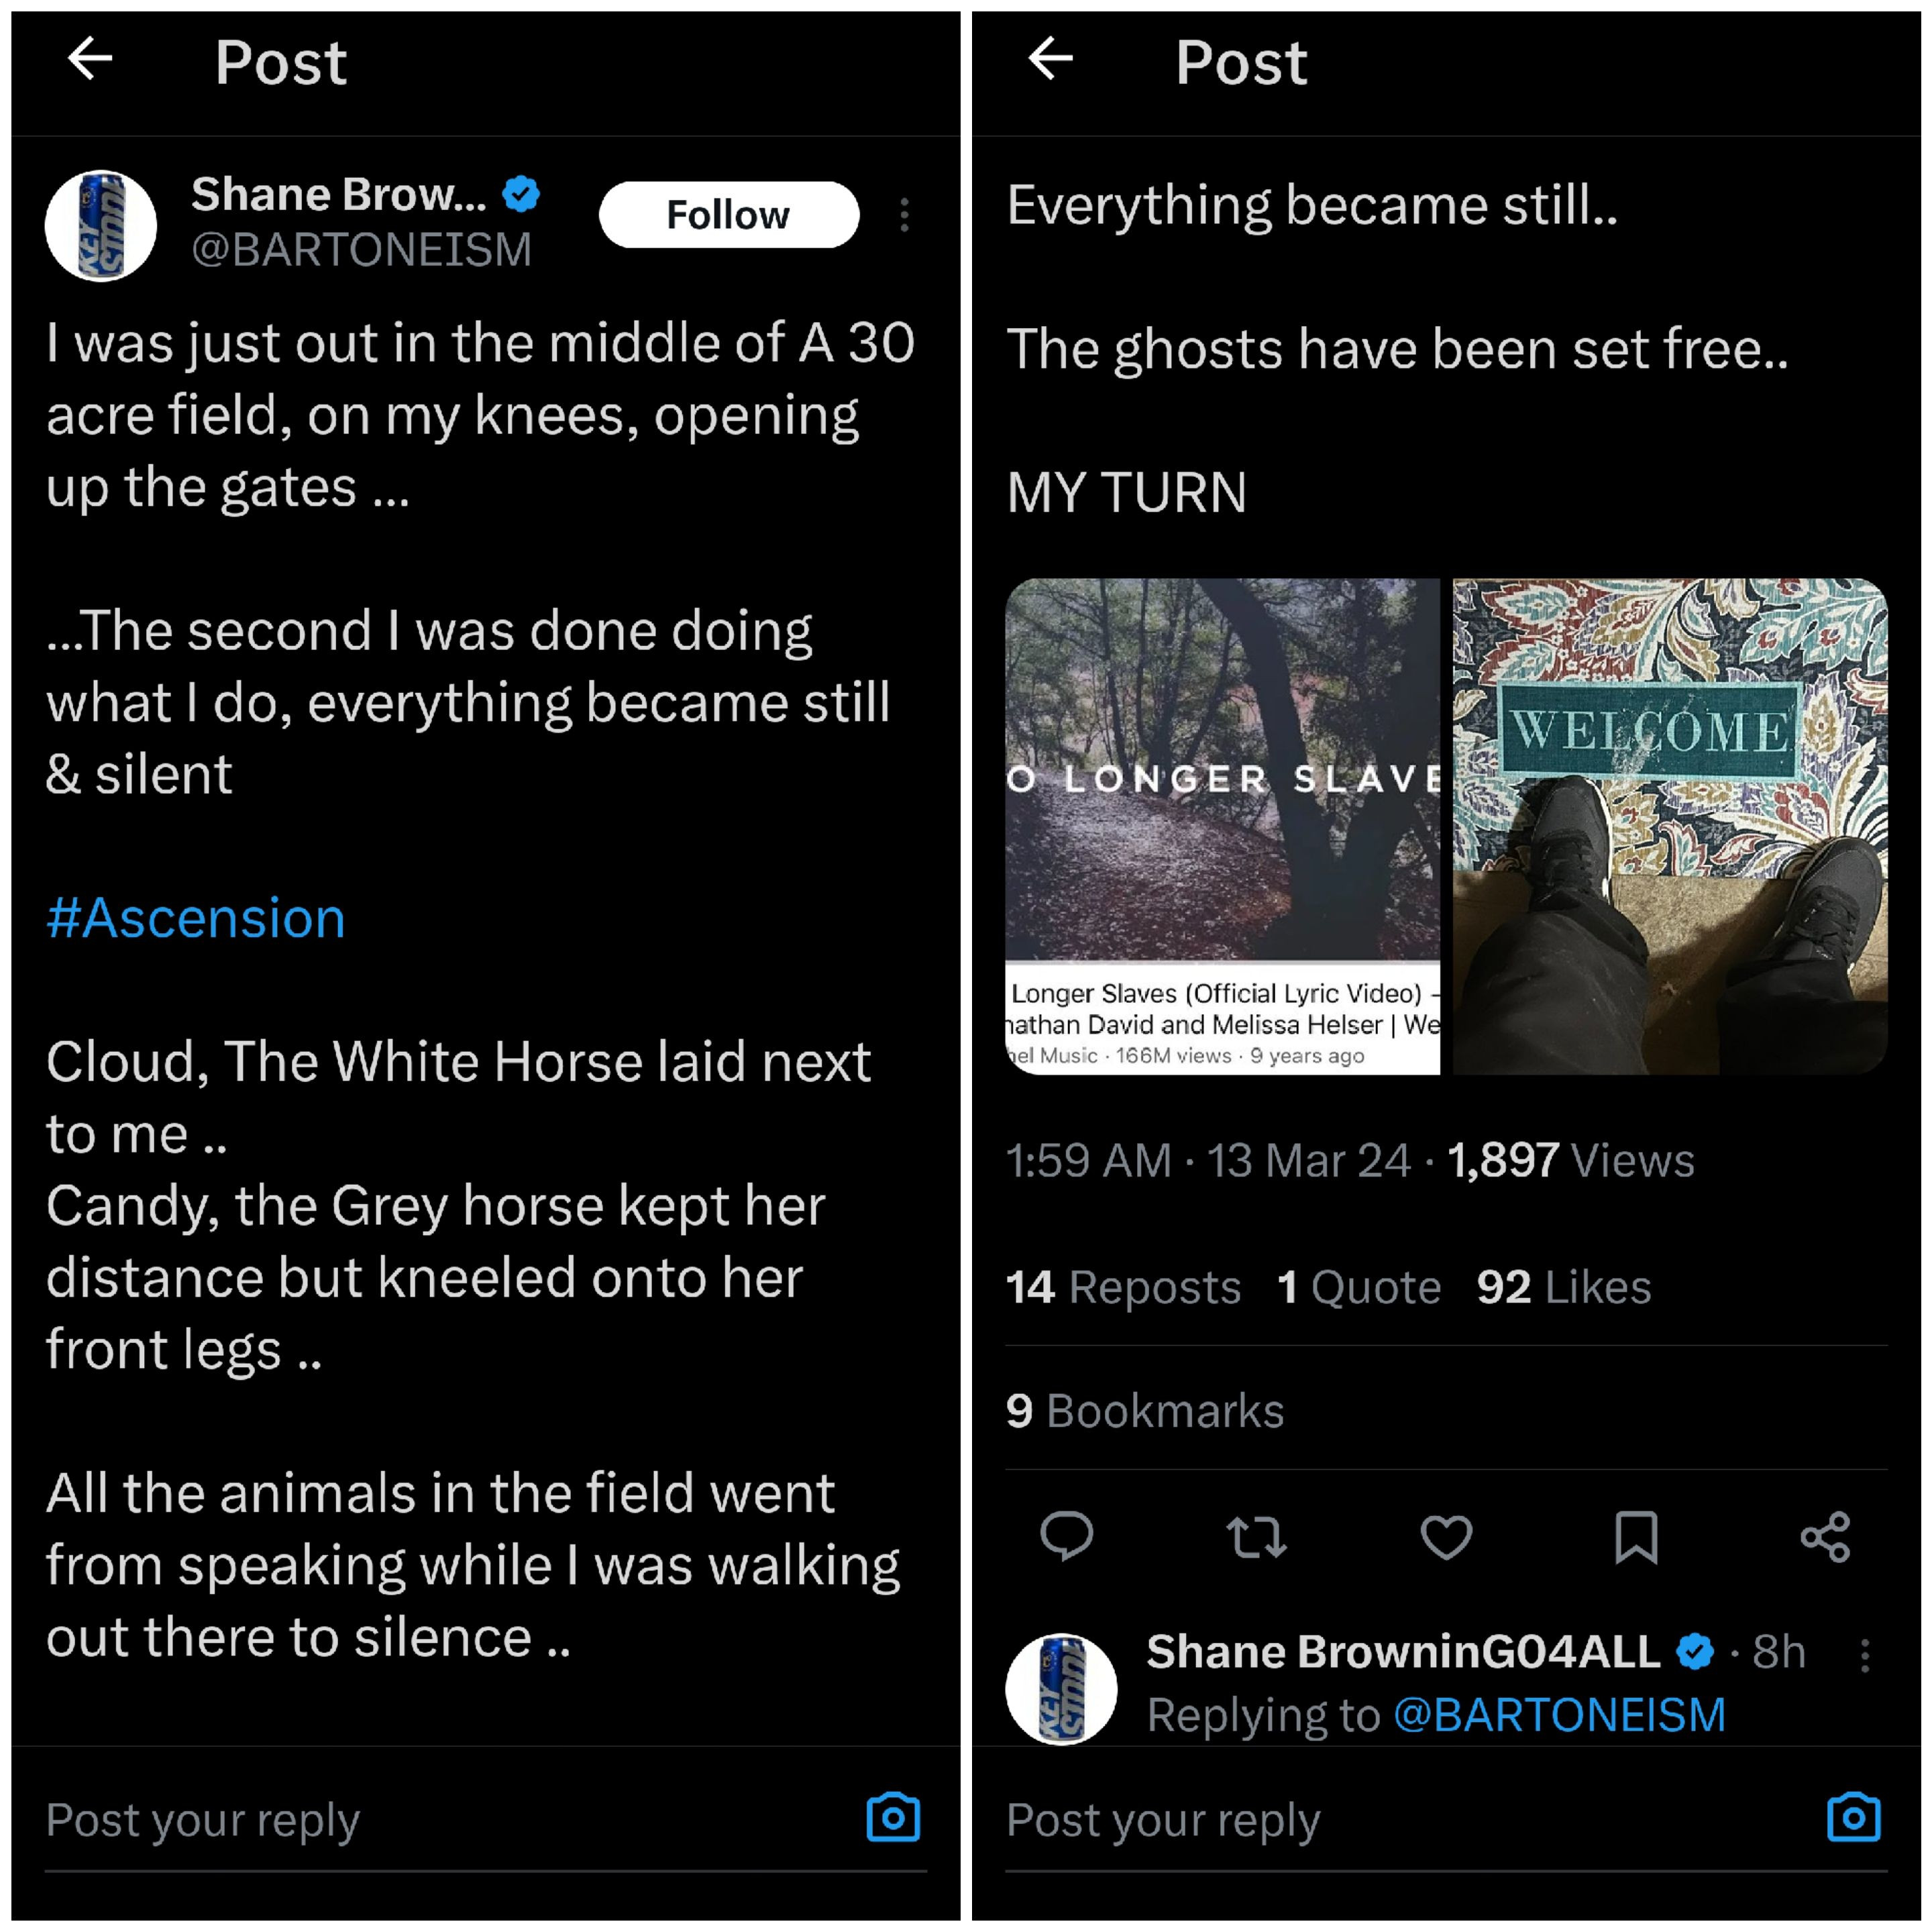Open three-dot menu on Shane BrowninGO4ALL reply
The image size is (1932, 1932).
coord(1865,1655)
